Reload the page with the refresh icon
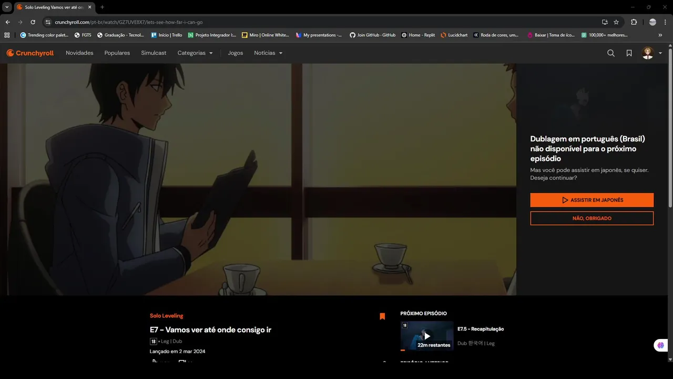 pyautogui.click(x=33, y=22)
